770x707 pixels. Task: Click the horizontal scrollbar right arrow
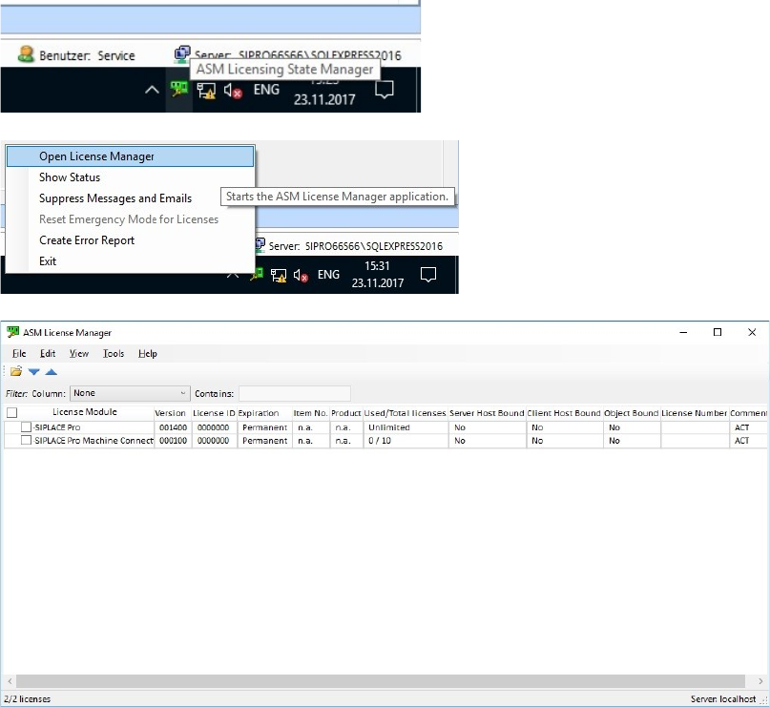tap(760, 681)
